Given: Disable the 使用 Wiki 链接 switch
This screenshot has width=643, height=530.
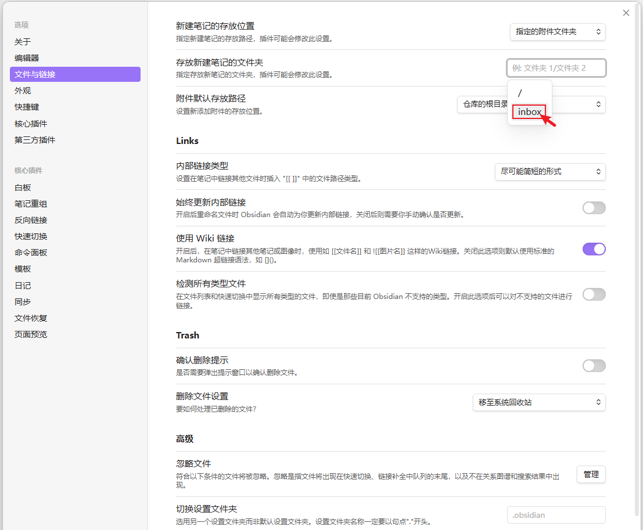Looking at the screenshot, I should tap(594, 249).
